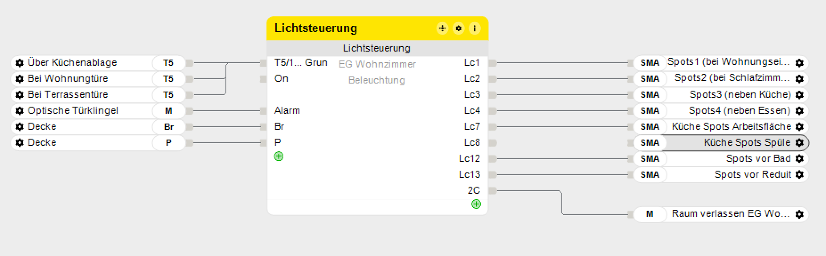The image size is (826, 256).
Task: Open settings gear for Über Küchenablage
Action: [19, 63]
